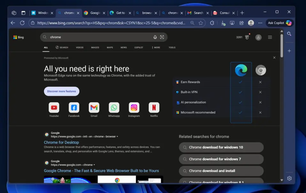This screenshot has width=306, height=193.
Task: Select the Microsoft Edge logo in the comparison
Action: pos(241,70)
